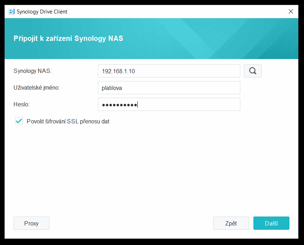The height and width of the screenshot is (245, 304).
Task: Click the checkmark next to the SSL option
Action: (x=19, y=121)
